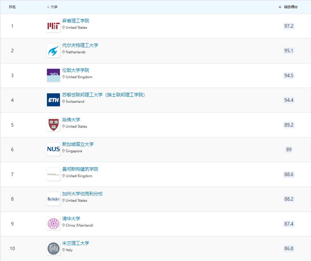Click the Delft University logo in row 2
The height and width of the screenshot is (261, 311).
click(x=53, y=51)
